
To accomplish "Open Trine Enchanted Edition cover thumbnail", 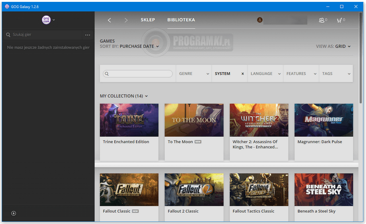I will click(129, 120).
